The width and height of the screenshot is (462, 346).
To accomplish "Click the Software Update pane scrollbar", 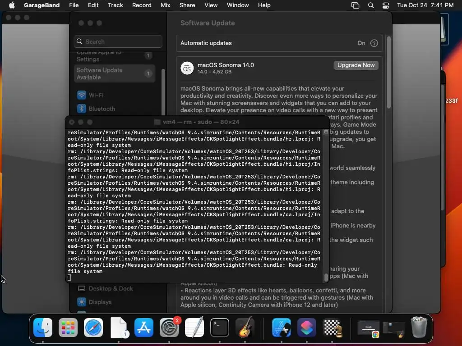I will [388, 73].
